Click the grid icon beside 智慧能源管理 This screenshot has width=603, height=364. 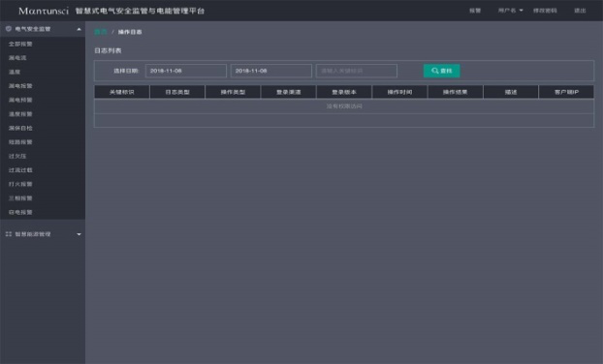[9, 234]
